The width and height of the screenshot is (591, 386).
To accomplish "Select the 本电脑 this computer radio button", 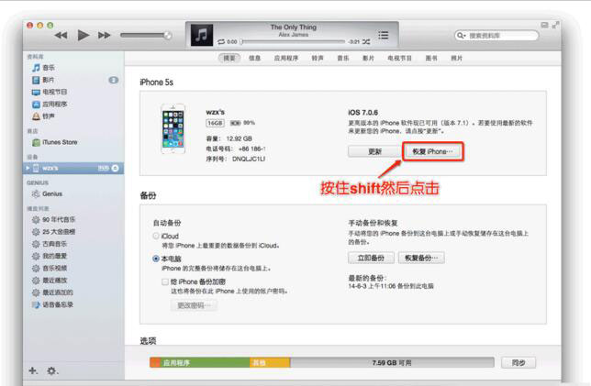I will point(156,259).
